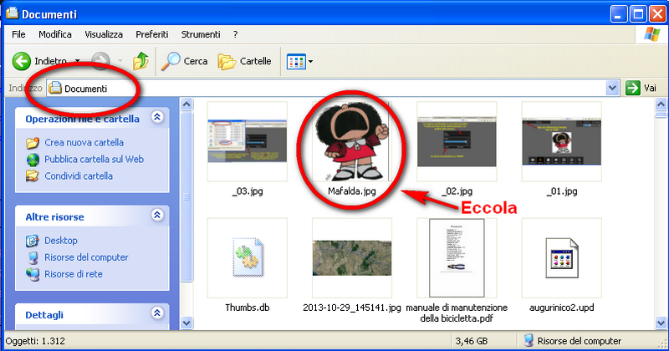Click file list scrollbar up arrow
669x351 pixels.
pyautogui.click(x=661, y=104)
